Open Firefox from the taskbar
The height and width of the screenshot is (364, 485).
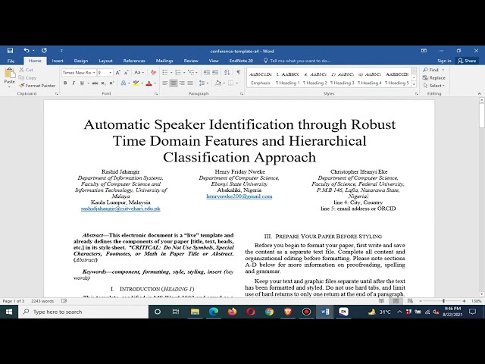pyautogui.click(x=232, y=312)
